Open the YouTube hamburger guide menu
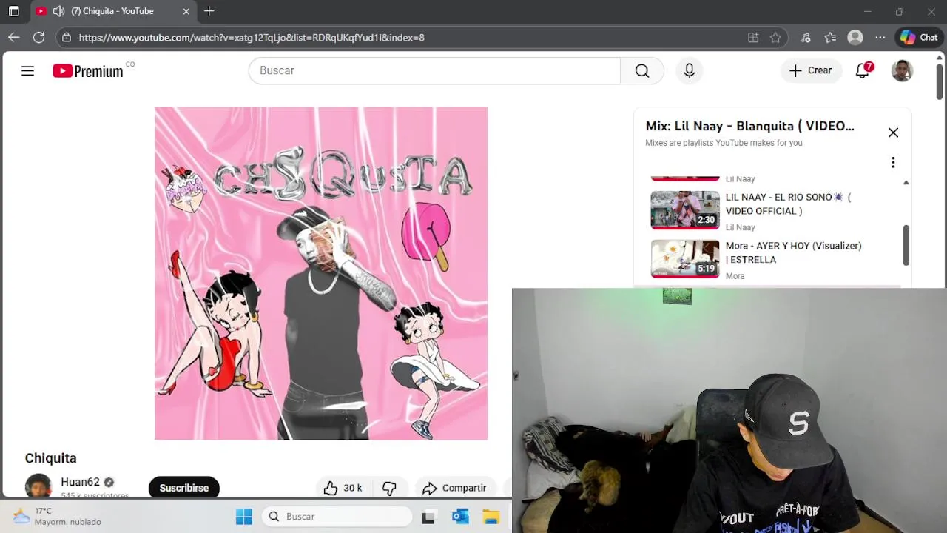947x533 pixels. click(27, 70)
